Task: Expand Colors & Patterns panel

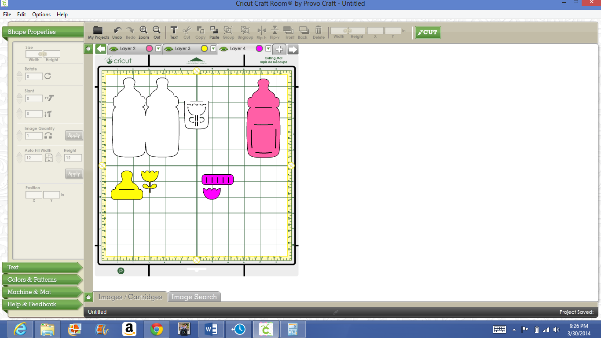Action: [x=43, y=279]
